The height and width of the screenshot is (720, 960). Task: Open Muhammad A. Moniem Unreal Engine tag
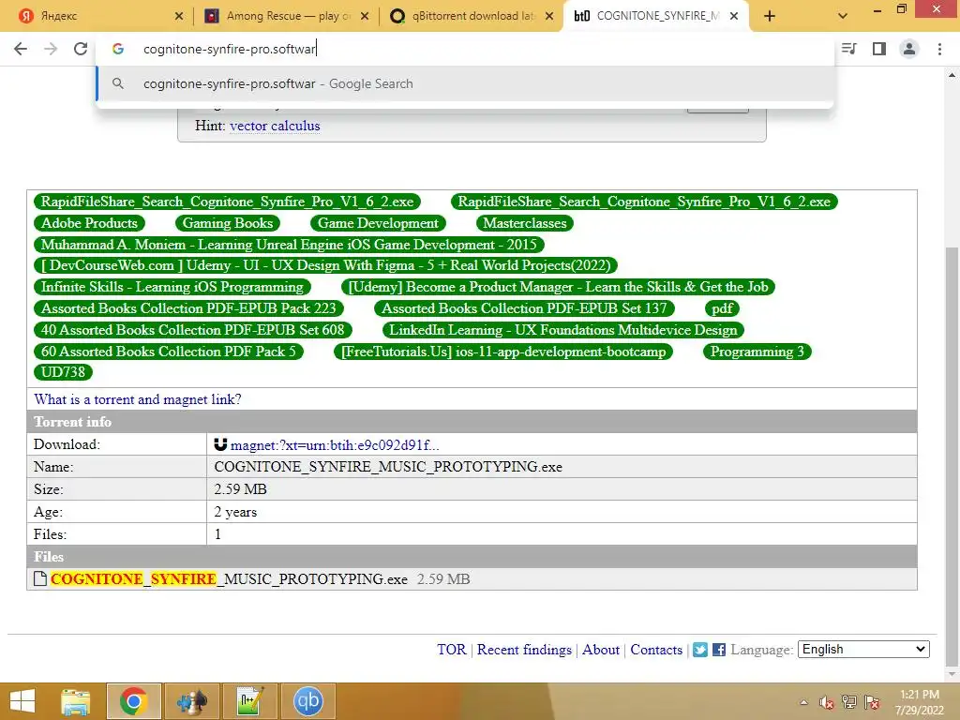[289, 245]
